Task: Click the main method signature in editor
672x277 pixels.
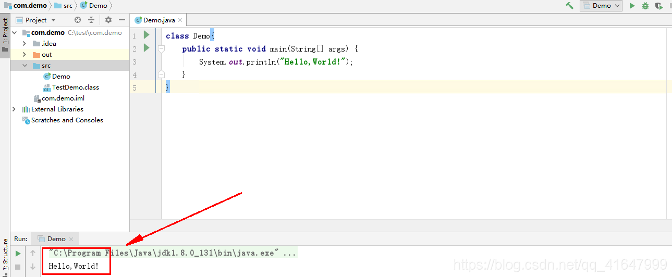Action: click(x=270, y=48)
